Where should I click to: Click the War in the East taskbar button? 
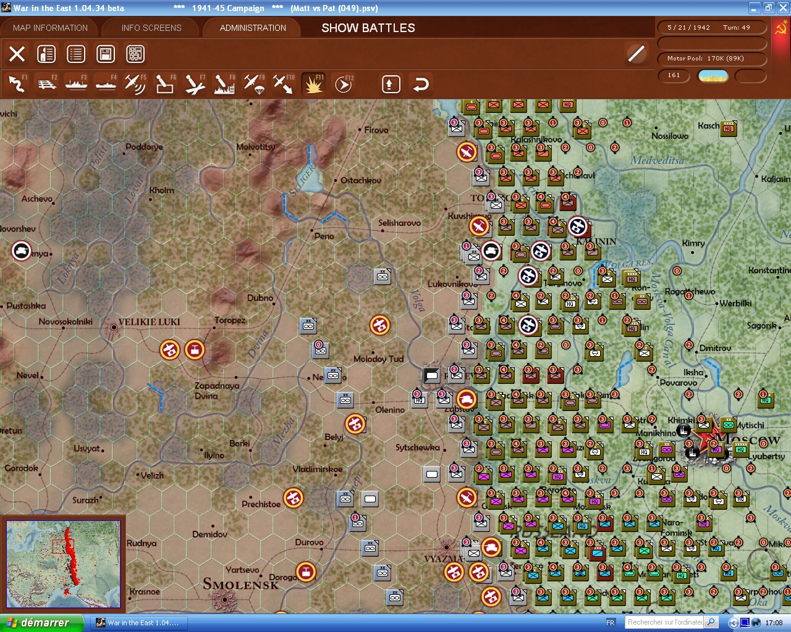click(x=138, y=623)
